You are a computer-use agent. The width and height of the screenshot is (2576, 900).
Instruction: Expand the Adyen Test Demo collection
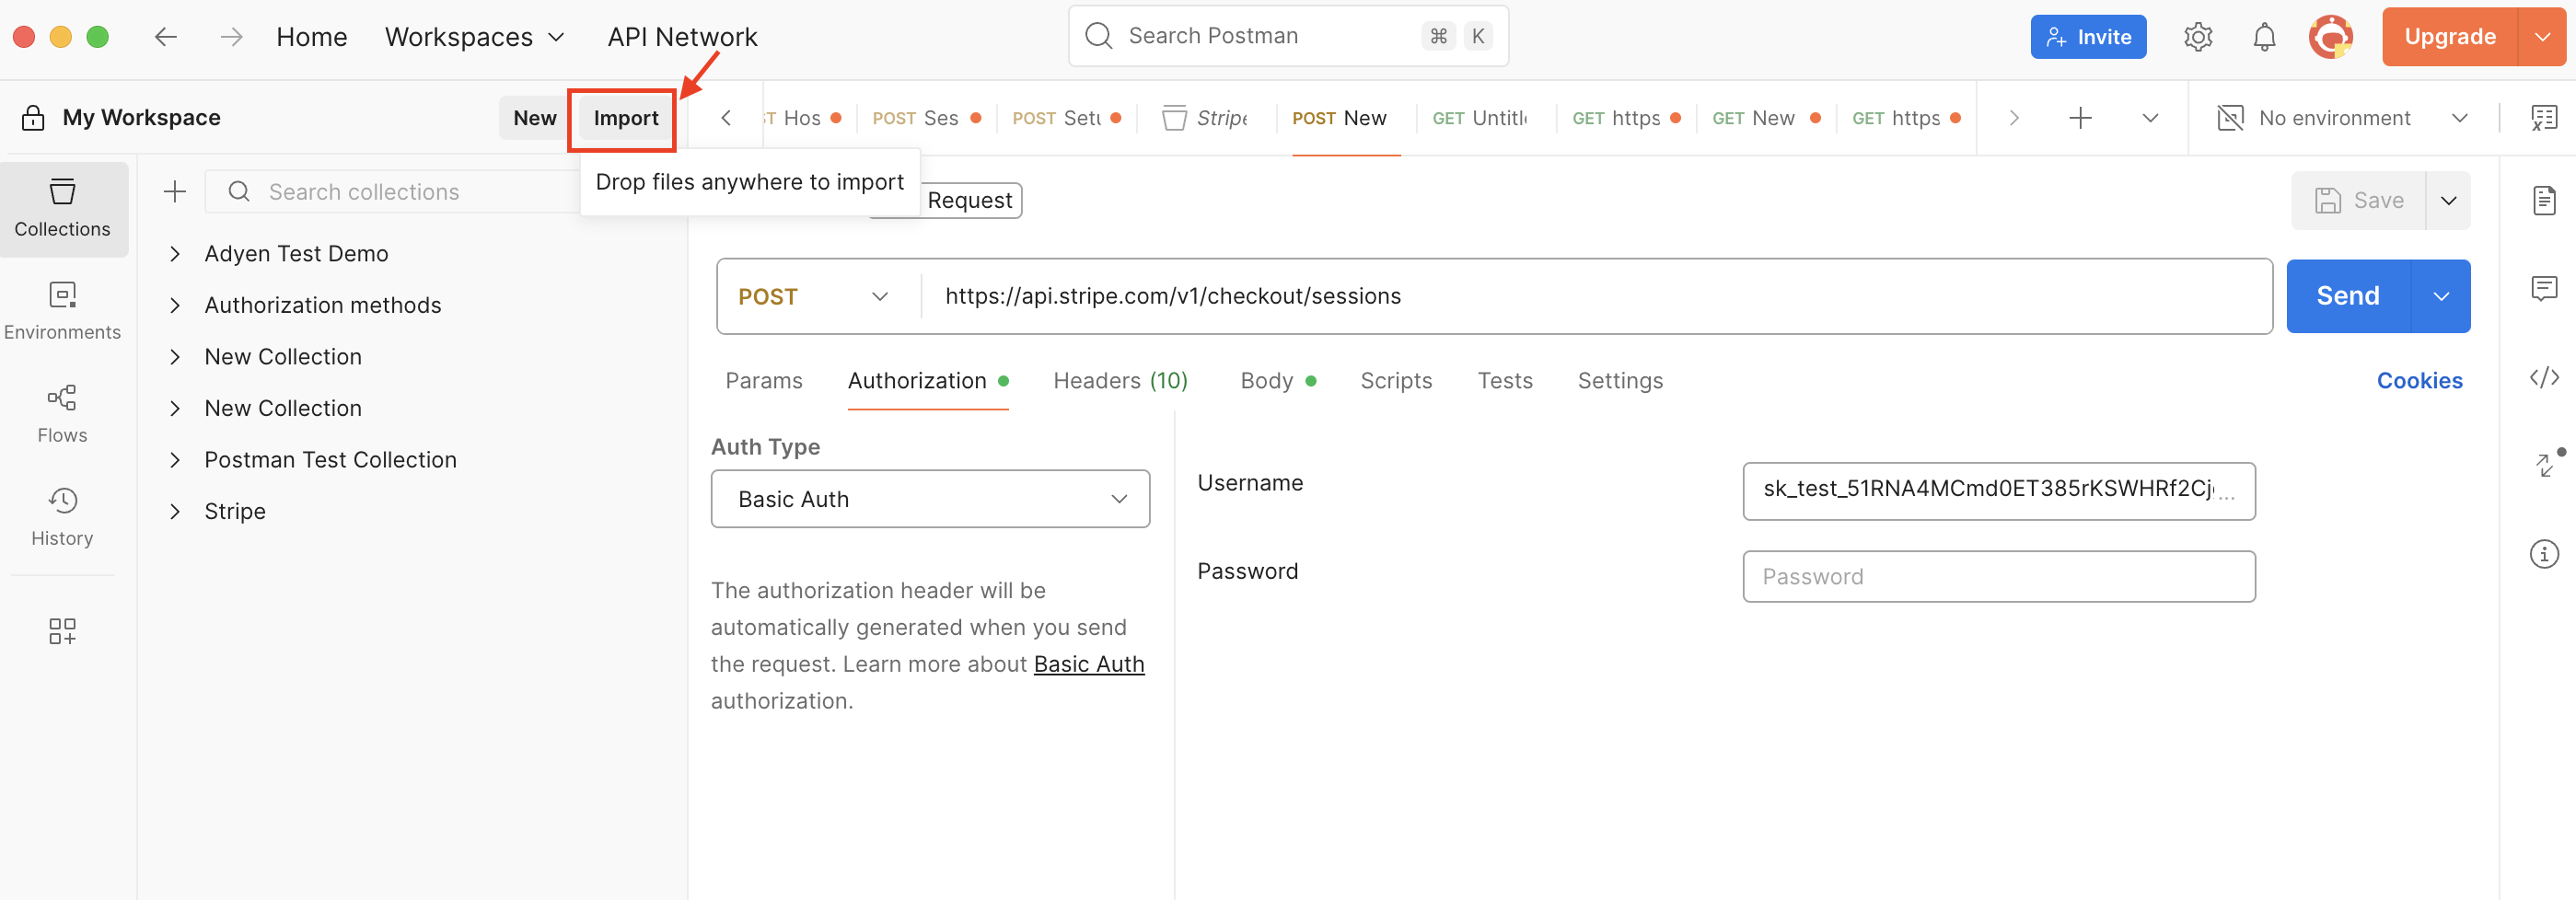point(175,254)
